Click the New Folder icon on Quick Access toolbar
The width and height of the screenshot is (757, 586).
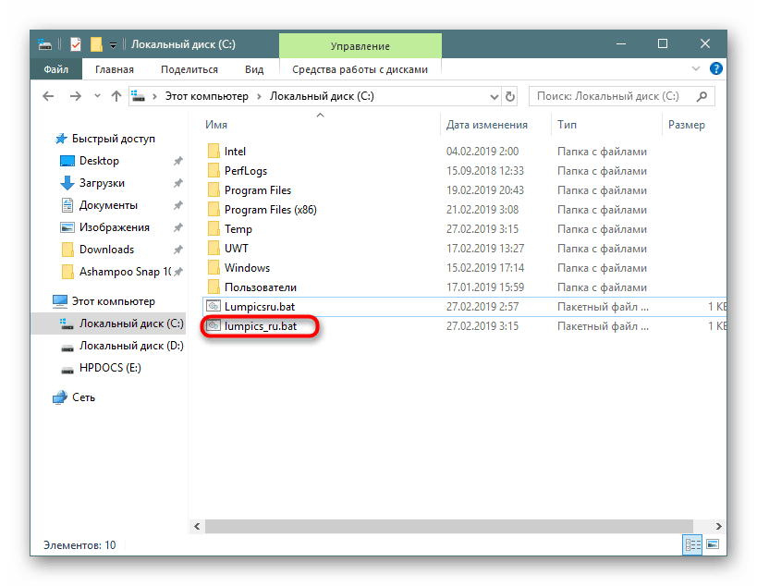pos(95,43)
